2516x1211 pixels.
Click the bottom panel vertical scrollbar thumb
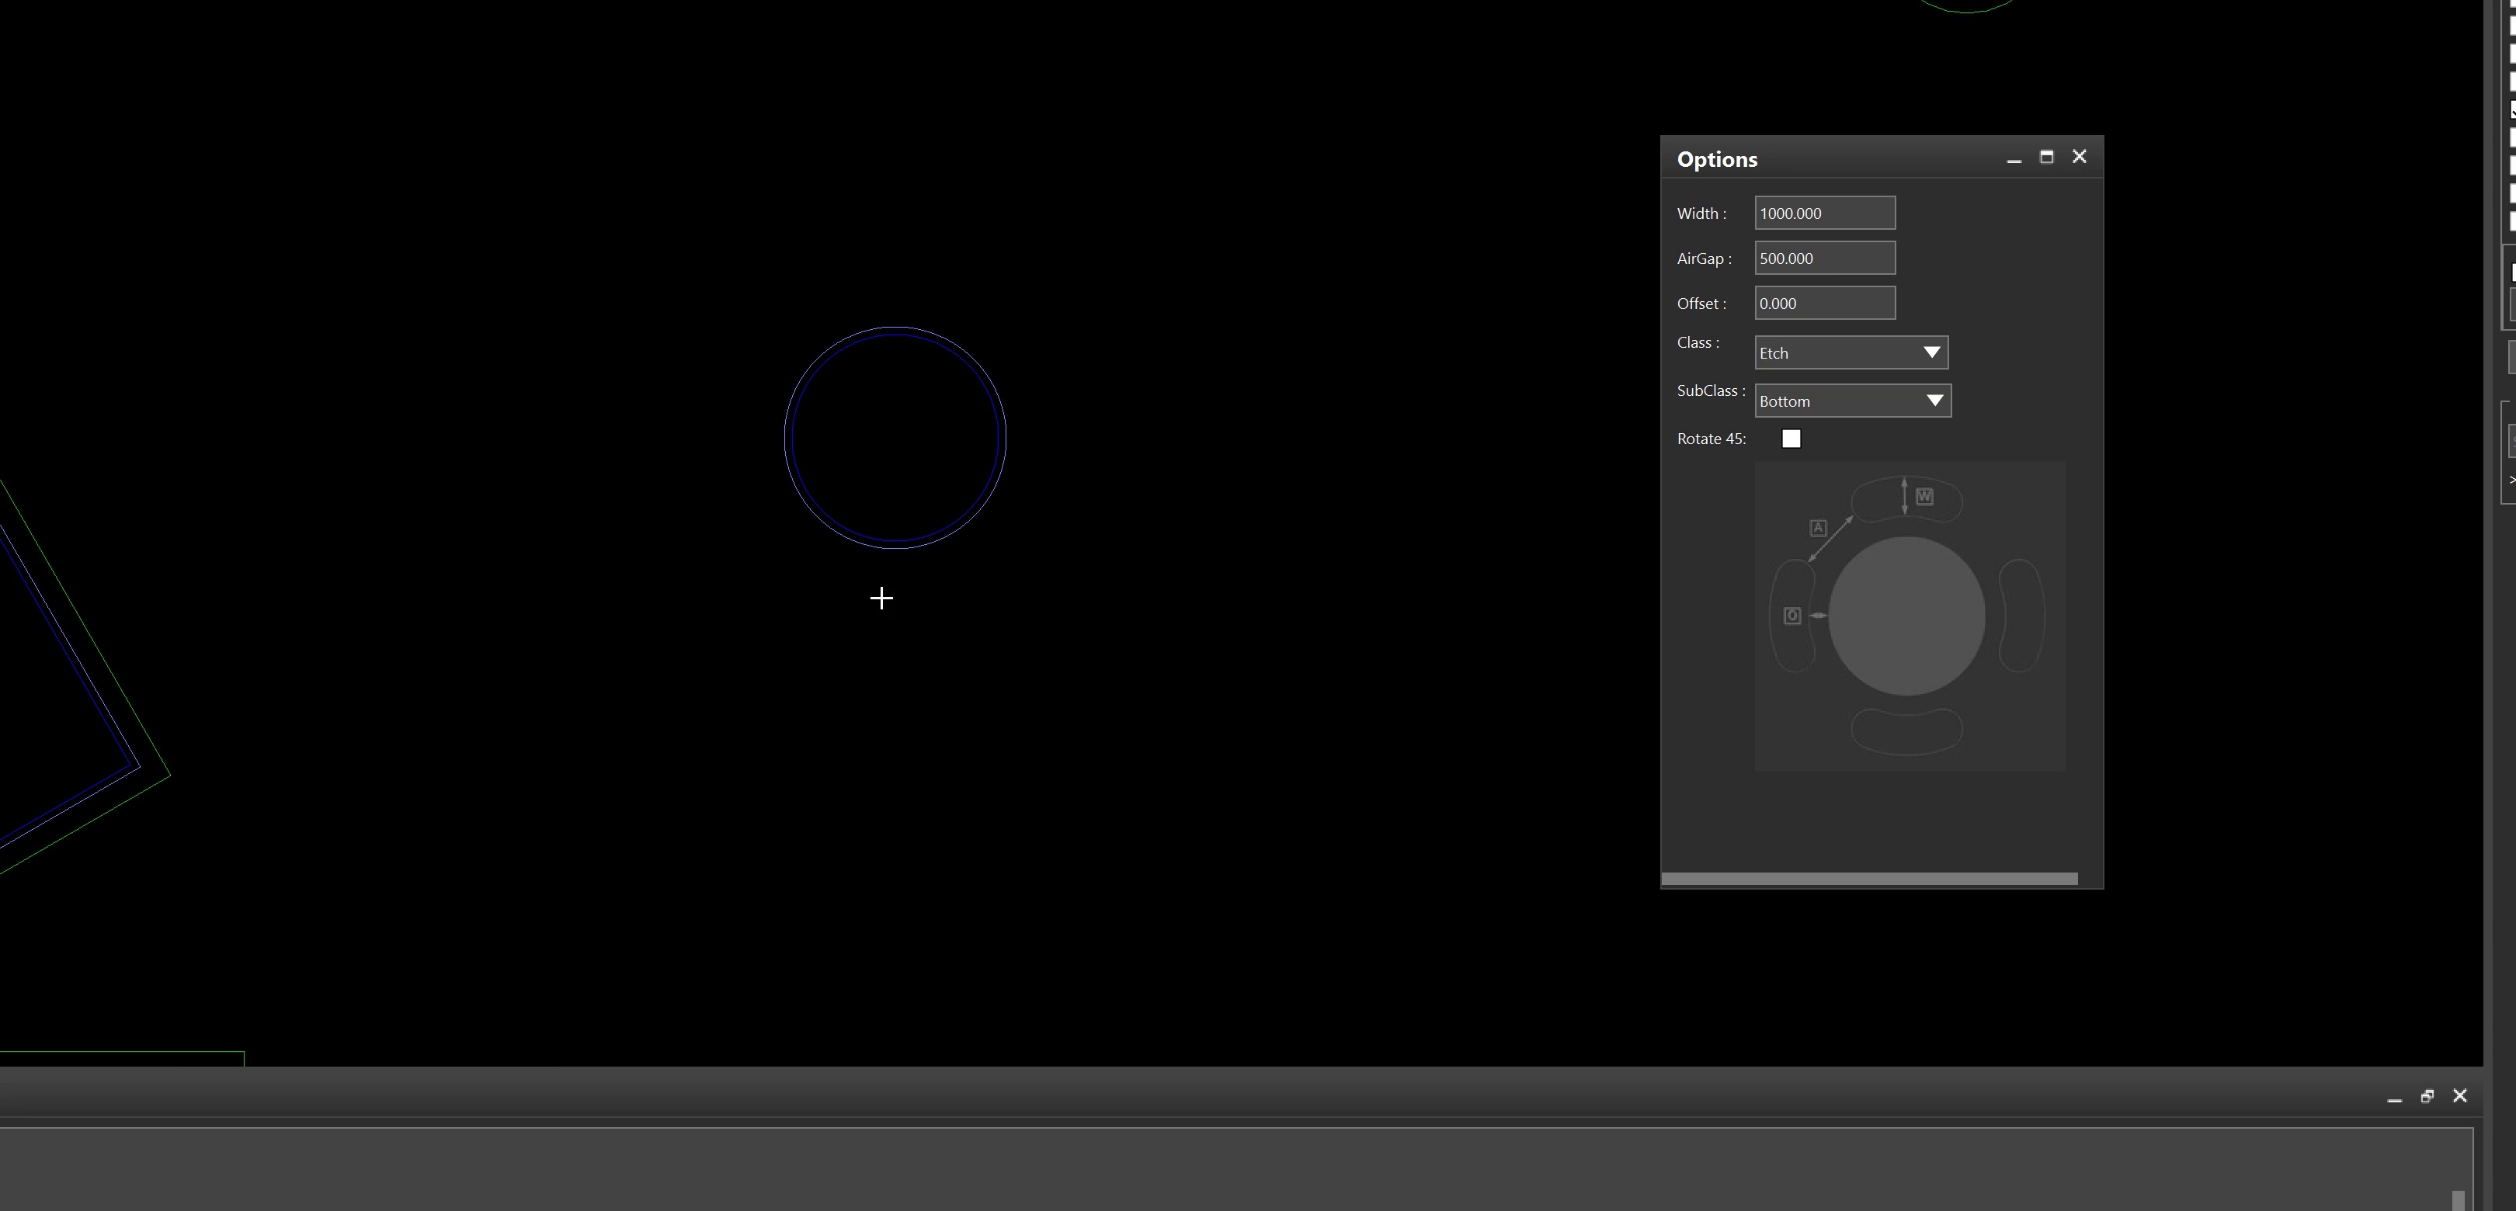(x=2459, y=1200)
